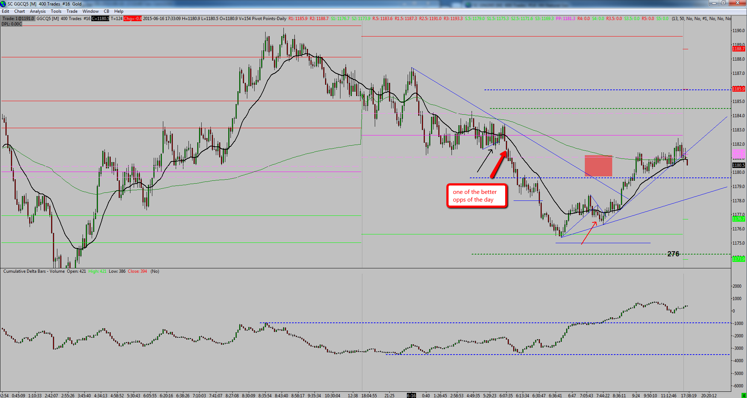Screen dimensions: 747x398
Task: Click the Sierra Chart globe icon in title bar
Action: click(3, 4)
